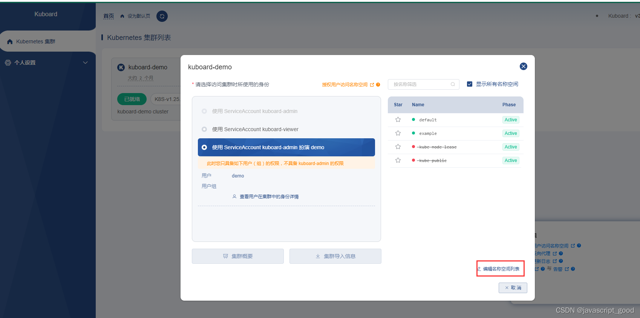The image size is (640, 318).
Task: Click Active badge of kube-node-lease namespace
Action: click(511, 147)
